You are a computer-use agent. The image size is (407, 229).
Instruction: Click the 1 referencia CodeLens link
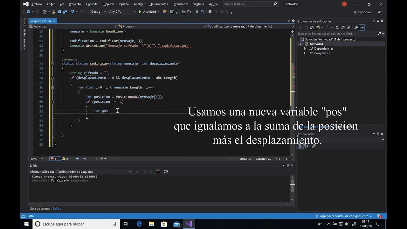tap(69, 59)
